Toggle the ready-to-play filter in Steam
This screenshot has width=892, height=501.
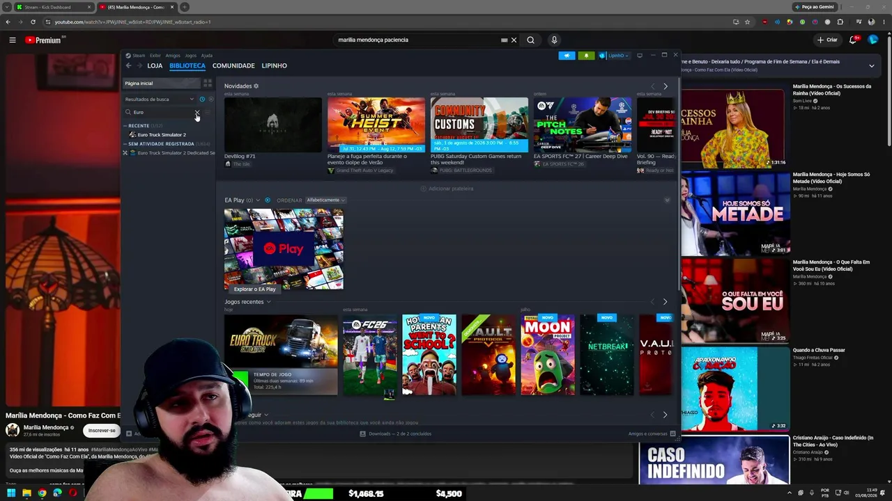210,100
